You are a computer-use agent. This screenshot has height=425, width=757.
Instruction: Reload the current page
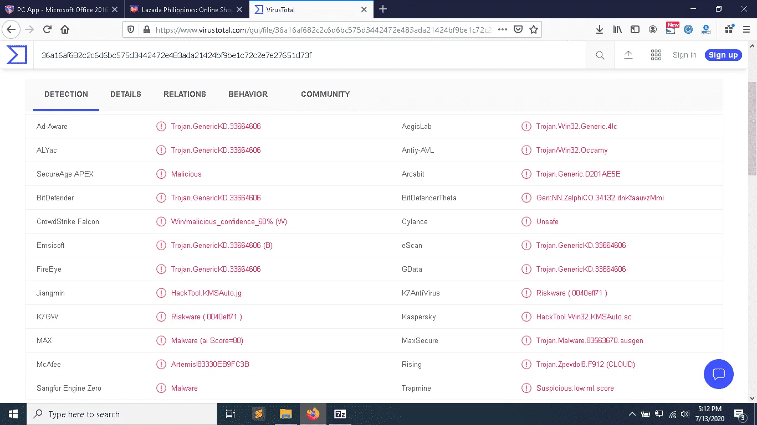click(x=47, y=29)
